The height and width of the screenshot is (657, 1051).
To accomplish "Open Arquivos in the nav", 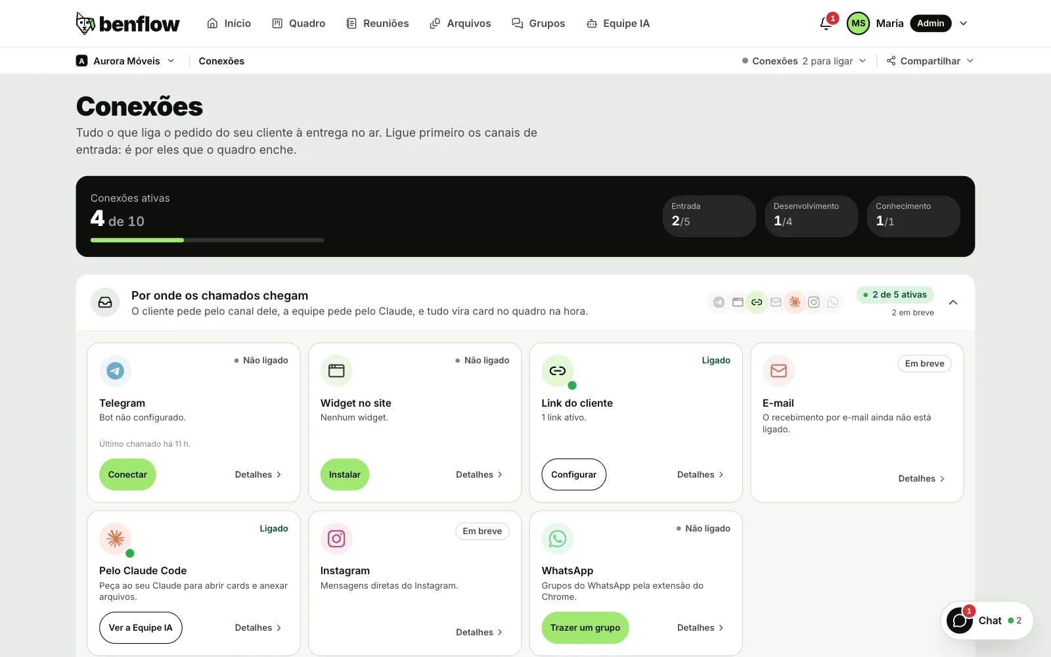I will (460, 24).
